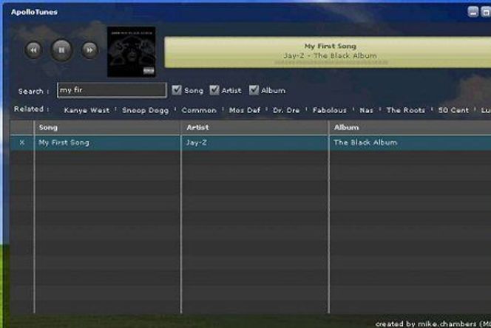Open related artist Common

click(x=199, y=110)
